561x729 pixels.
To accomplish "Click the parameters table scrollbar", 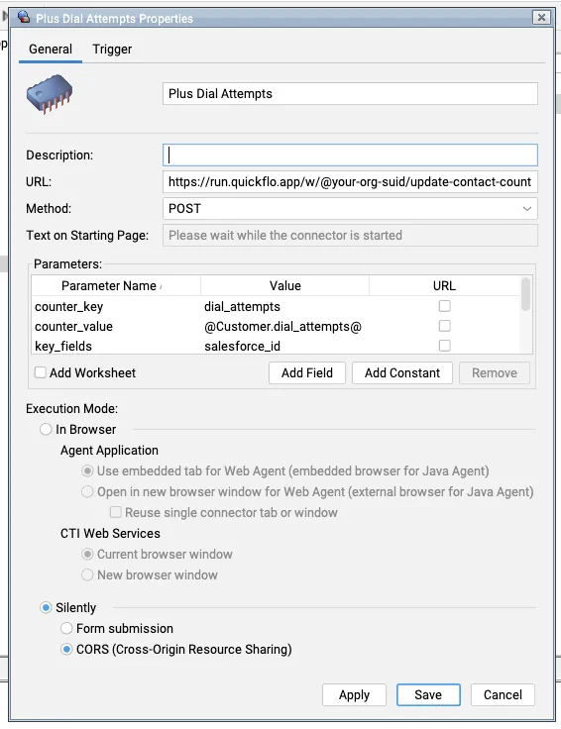I will 525,294.
